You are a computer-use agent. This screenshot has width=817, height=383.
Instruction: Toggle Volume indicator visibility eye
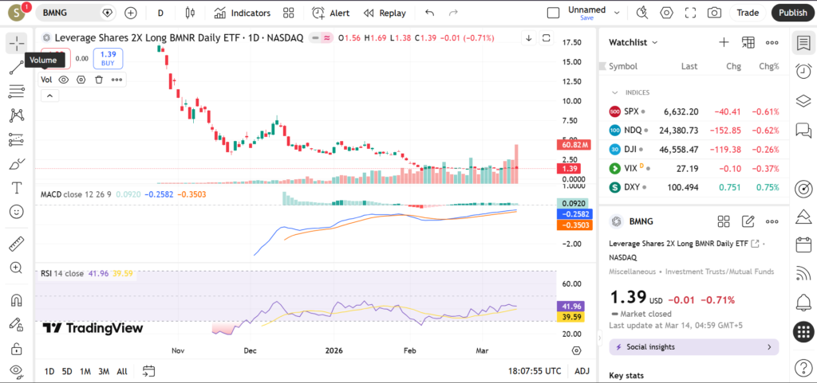[x=64, y=79]
